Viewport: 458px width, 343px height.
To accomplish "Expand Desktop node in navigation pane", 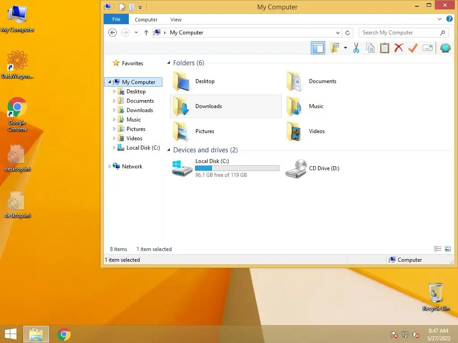I will tap(114, 91).
